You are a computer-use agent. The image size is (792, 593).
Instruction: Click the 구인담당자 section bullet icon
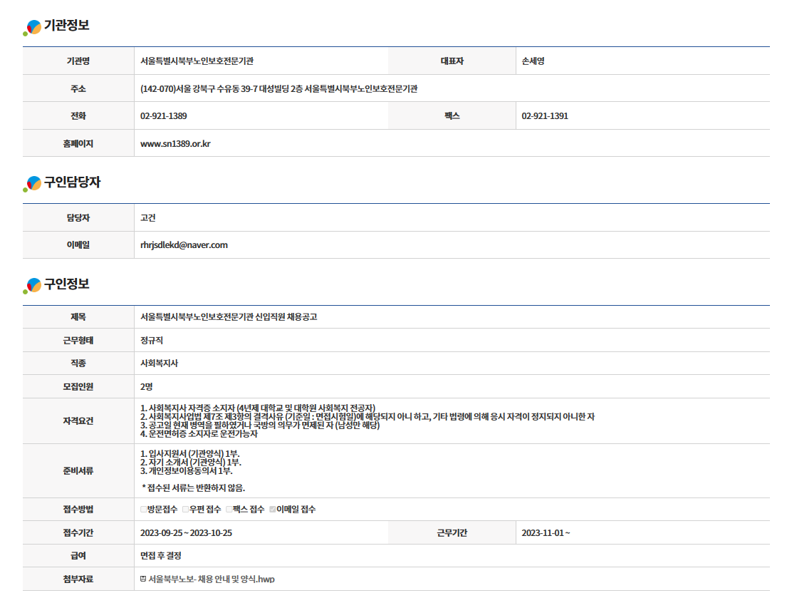click(32, 183)
